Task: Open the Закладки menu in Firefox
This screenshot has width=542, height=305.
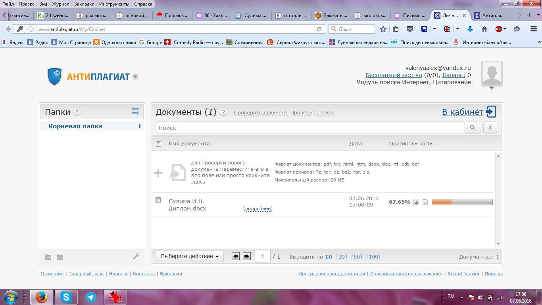Action: (83, 4)
